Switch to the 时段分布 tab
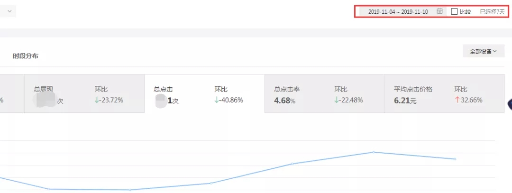The width and height of the screenshot is (512, 193). [26, 56]
